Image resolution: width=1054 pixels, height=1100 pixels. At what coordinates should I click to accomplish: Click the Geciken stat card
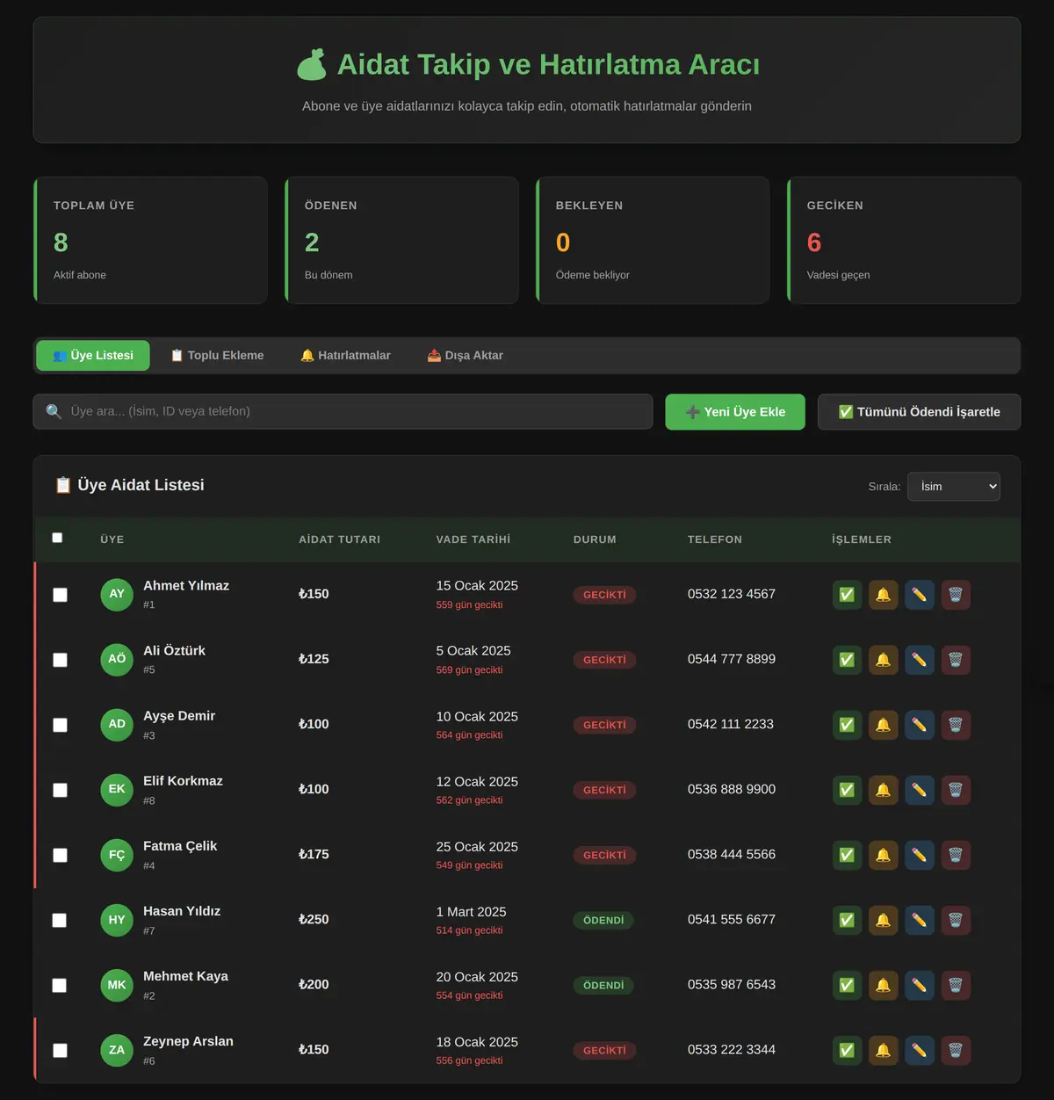click(904, 241)
